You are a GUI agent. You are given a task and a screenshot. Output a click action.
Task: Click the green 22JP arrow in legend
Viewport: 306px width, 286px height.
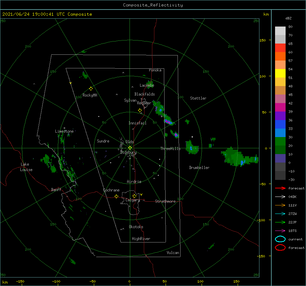point(280,222)
